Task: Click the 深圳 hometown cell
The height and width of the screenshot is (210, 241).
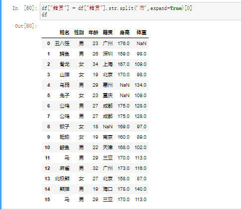Action: [x=108, y=54]
